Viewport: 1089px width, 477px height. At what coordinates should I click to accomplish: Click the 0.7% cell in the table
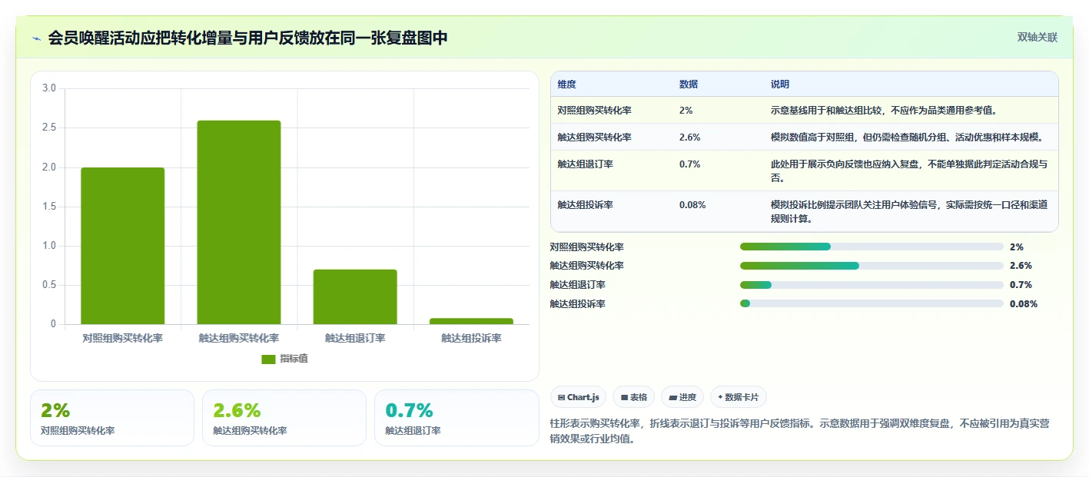click(689, 164)
